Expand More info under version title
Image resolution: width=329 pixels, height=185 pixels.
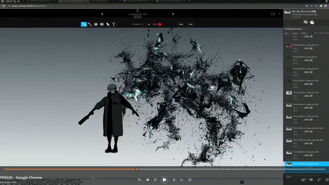[296, 17]
